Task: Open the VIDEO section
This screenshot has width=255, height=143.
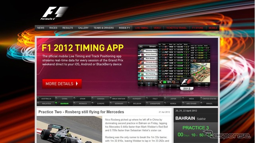Action: click(157, 28)
